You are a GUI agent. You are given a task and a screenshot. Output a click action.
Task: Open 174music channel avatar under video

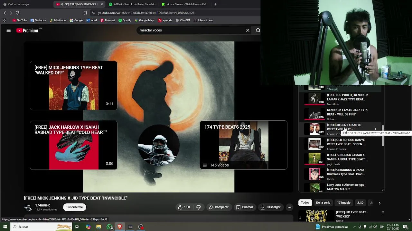(28, 208)
